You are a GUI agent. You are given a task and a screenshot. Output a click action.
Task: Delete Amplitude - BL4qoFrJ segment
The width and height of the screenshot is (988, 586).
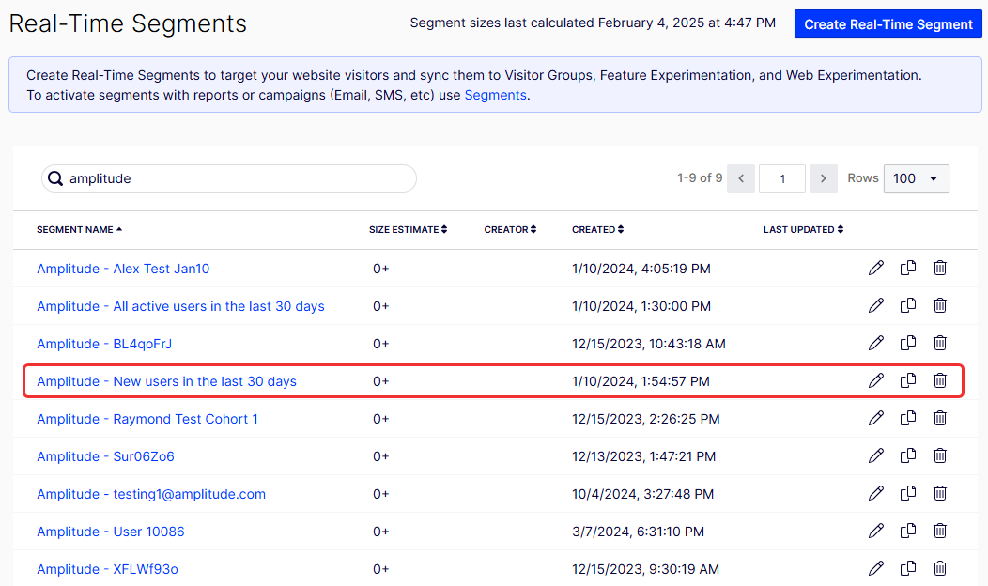click(939, 343)
